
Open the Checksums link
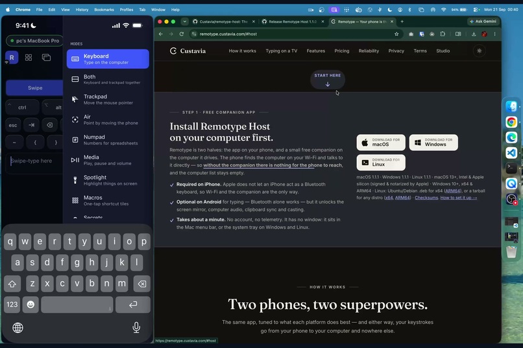pyautogui.click(x=426, y=198)
